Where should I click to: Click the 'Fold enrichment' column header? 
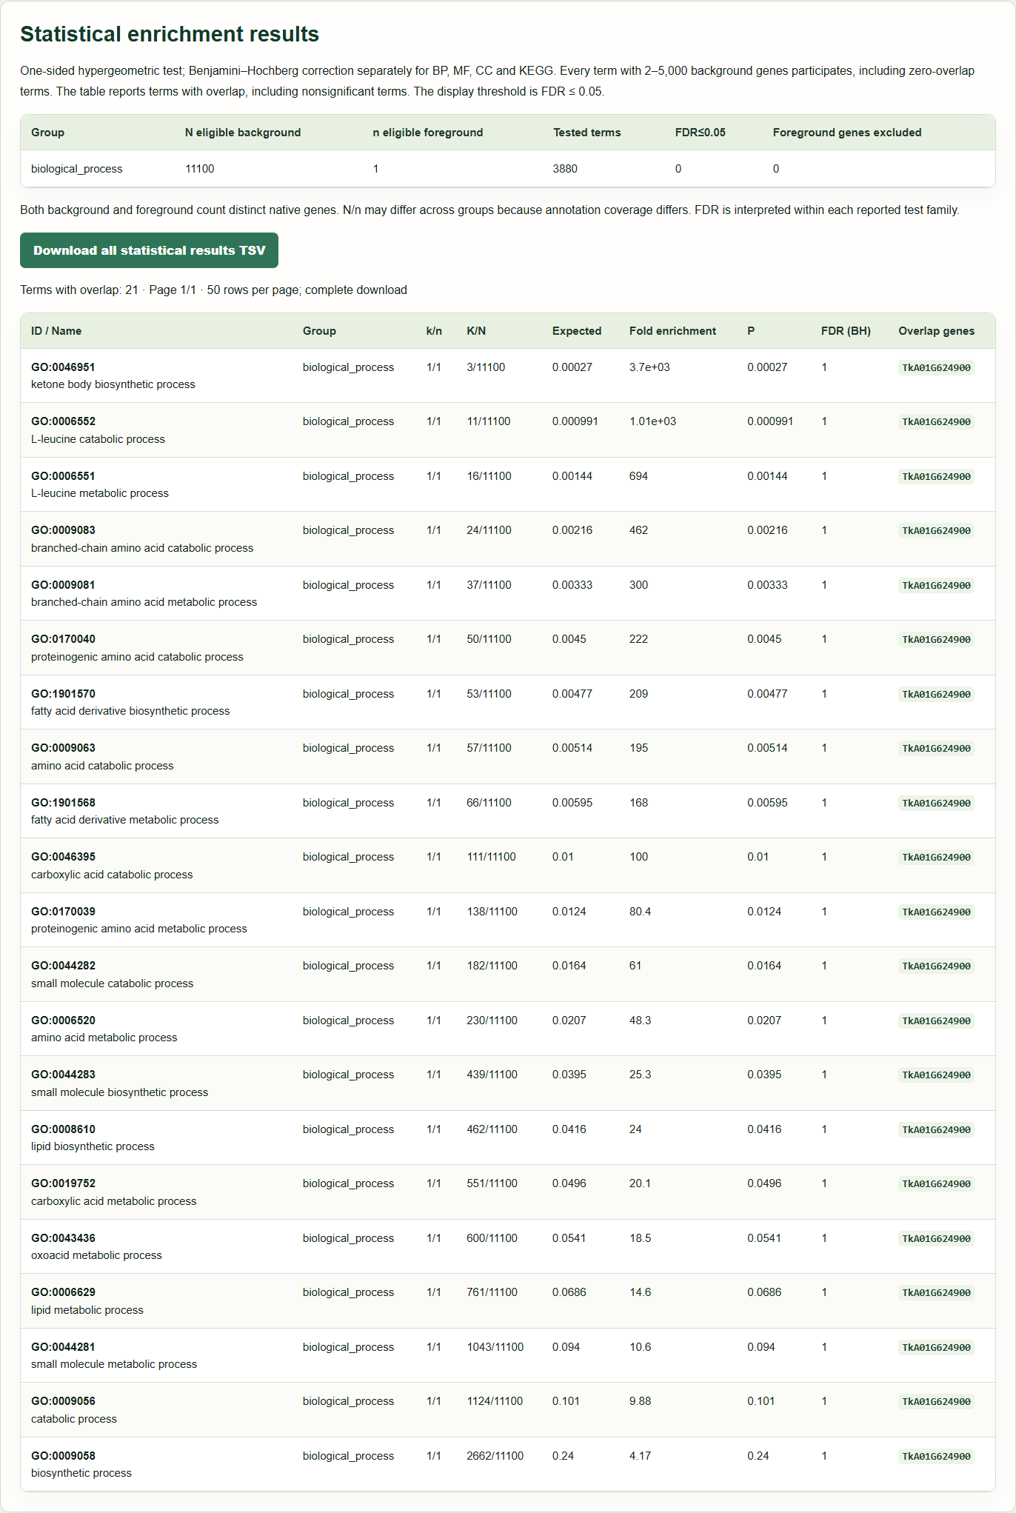pos(672,331)
